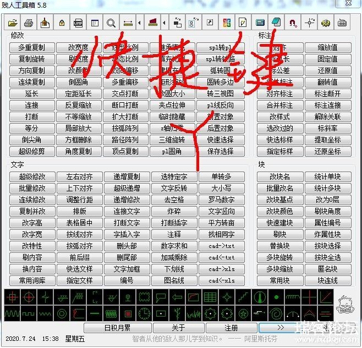Click the padlock icon in toolbar
The image size is (362, 348).
pyautogui.click(x=62, y=23)
